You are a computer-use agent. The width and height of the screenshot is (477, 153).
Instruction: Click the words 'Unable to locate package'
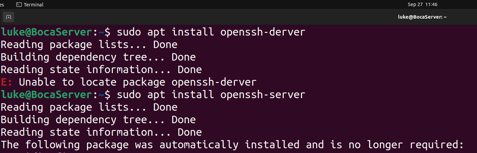(x=92, y=82)
